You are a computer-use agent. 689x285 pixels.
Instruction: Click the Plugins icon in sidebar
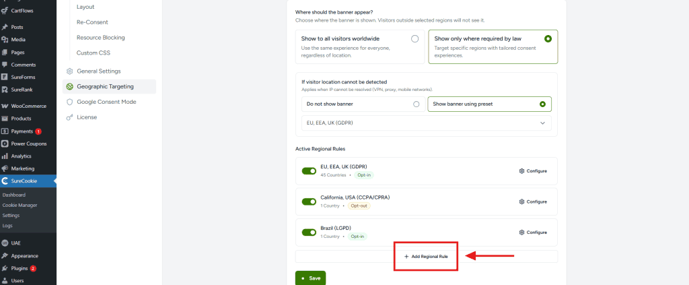(x=5, y=268)
